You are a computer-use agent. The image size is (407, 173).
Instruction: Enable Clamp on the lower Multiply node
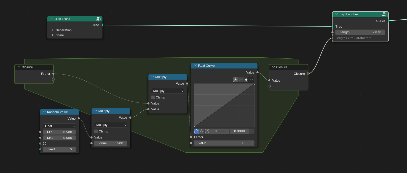point(96,131)
